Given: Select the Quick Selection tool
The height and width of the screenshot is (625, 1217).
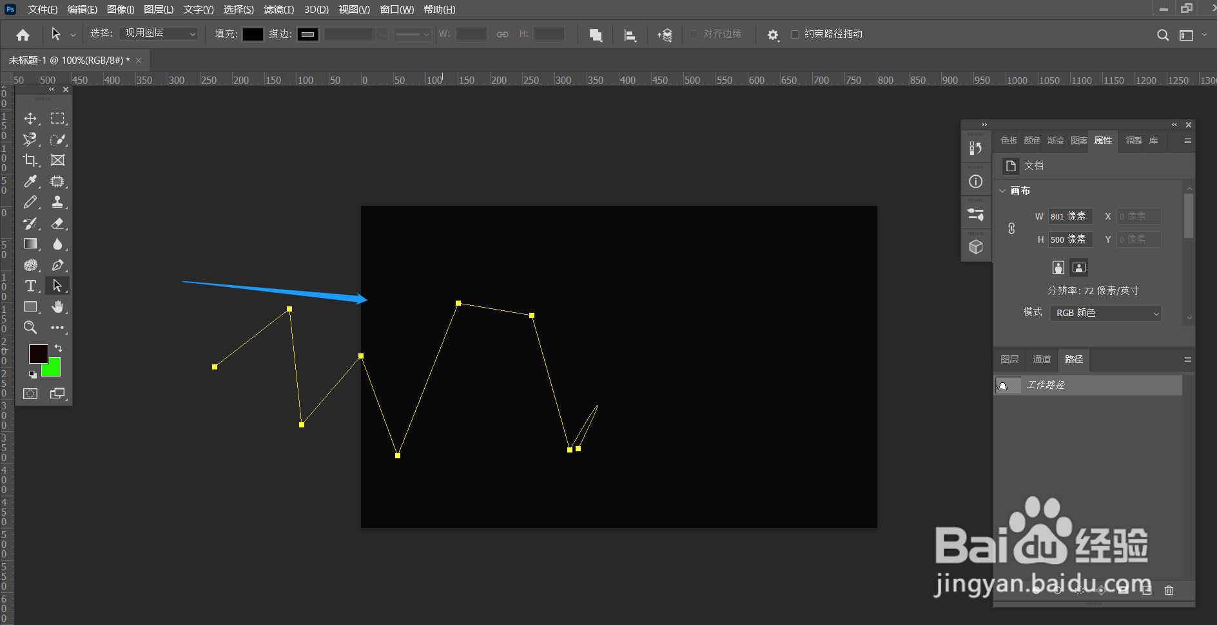Looking at the screenshot, I should tap(58, 140).
